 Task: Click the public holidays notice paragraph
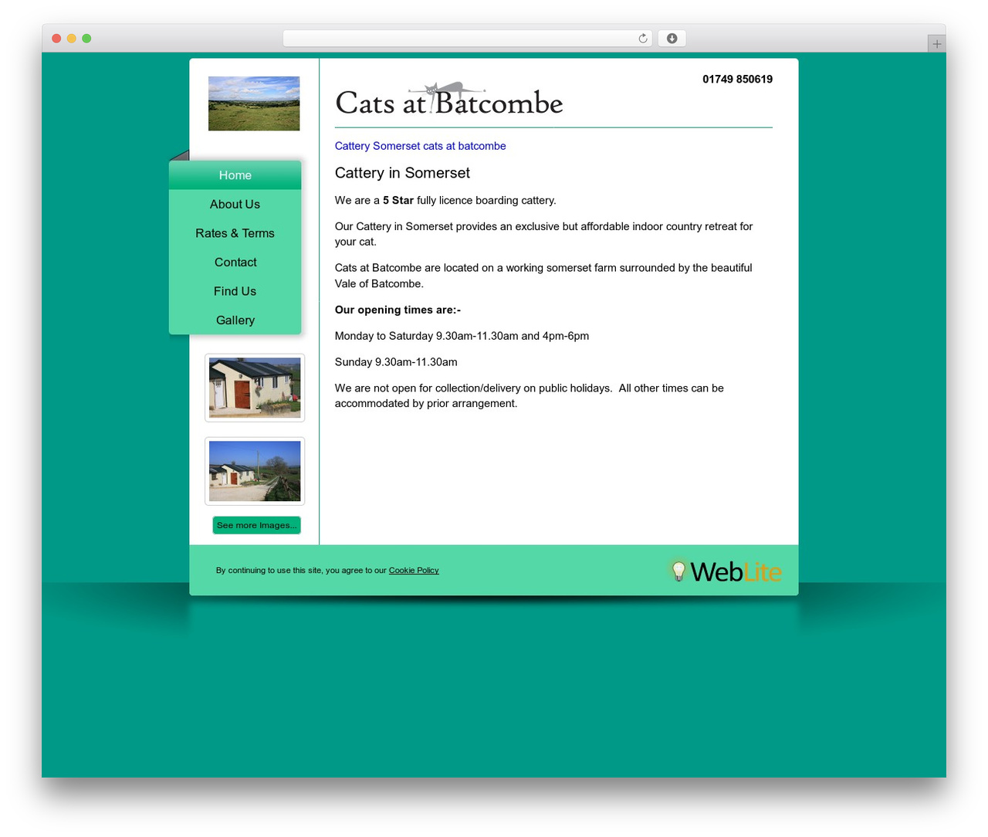pos(530,396)
